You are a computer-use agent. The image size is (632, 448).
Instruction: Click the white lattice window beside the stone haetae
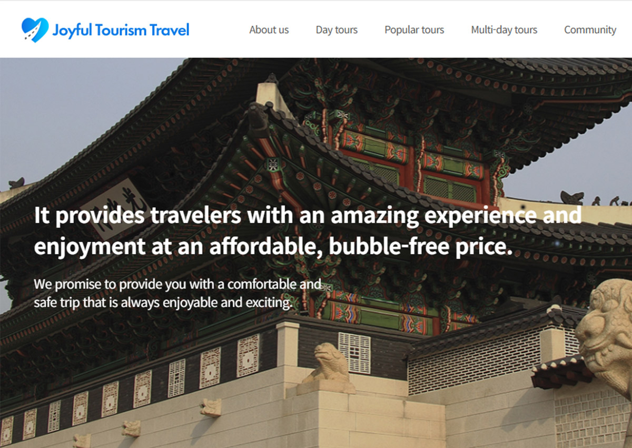(354, 353)
